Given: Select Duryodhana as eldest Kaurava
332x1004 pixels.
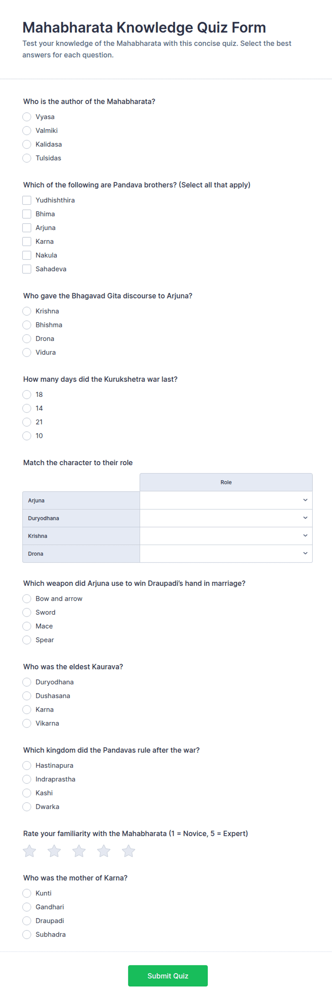Looking at the screenshot, I should pyautogui.click(x=27, y=682).
